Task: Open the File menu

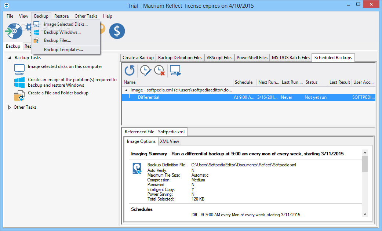Action: tap(10, 16)
